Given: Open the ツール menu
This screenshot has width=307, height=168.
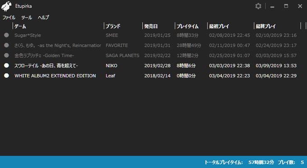Looking at the screenshot, I should pos(27,18).
